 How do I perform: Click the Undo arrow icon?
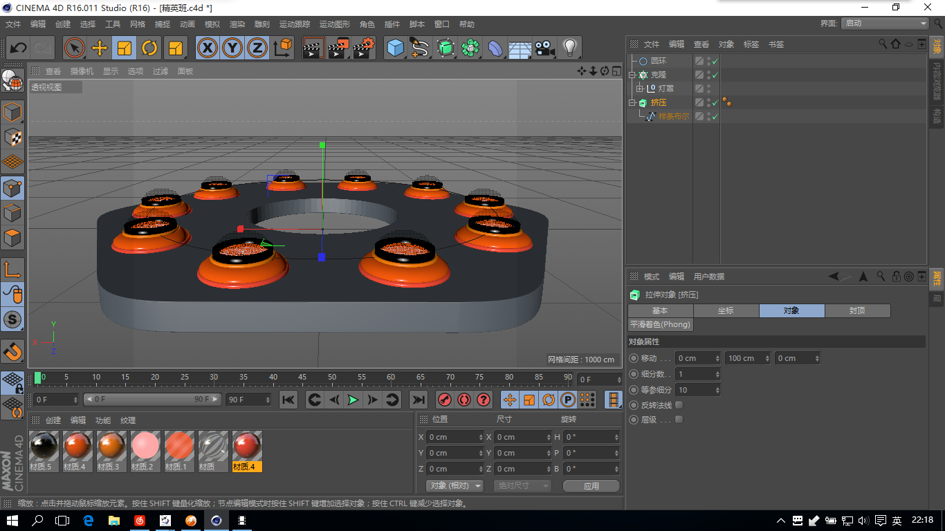point(18,48)
